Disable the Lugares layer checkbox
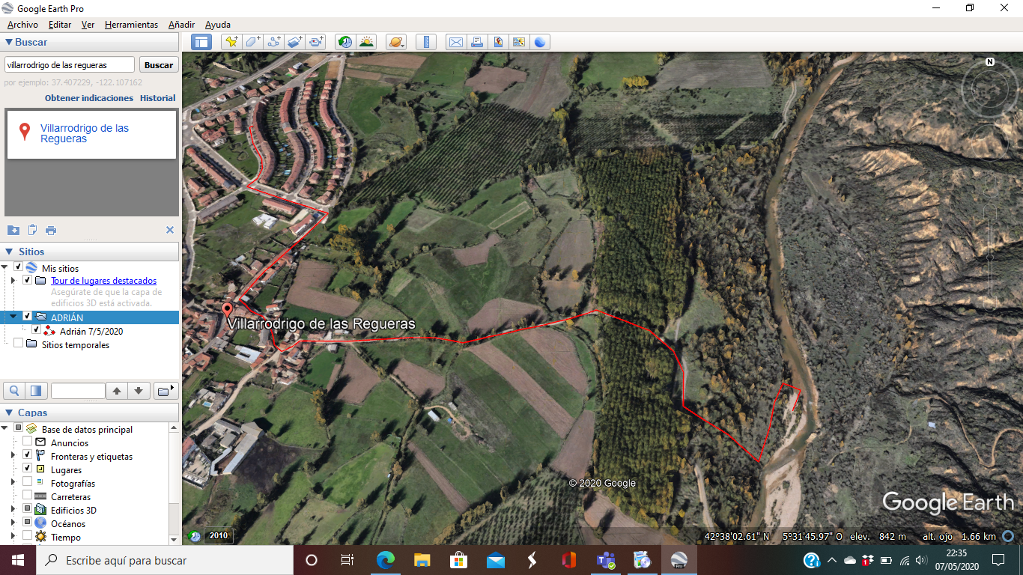The height and width of the screenshot is (575, 1023). 28,469
